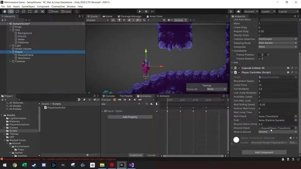301x169 pixels.
Task: Open the Window menu
Action: click(x=71, y=7)
